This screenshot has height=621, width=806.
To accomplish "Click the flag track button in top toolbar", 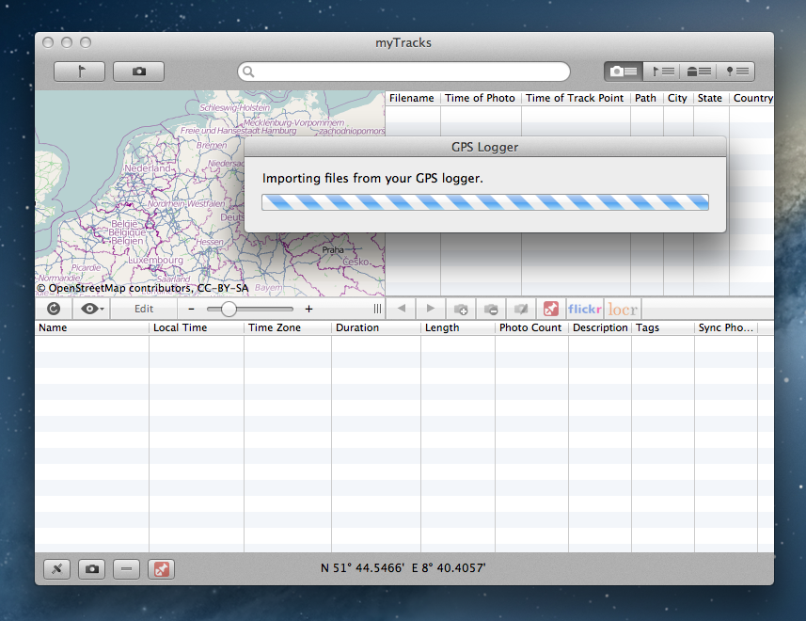I will [80, 72].
